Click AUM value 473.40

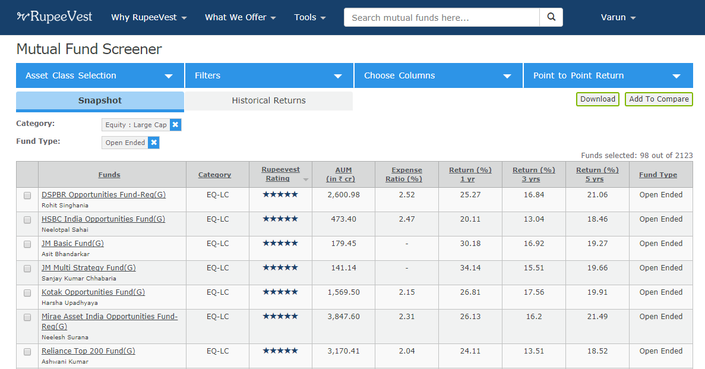[x=343, y=219]
